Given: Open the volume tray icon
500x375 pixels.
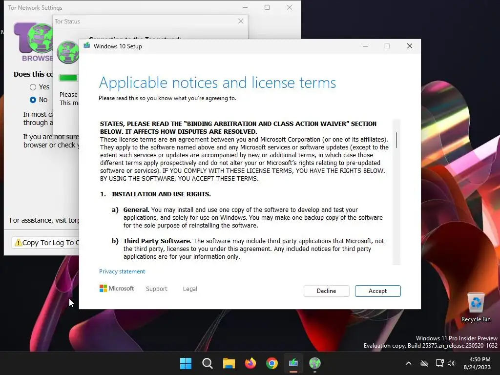Looking at the screenshot, I should [x=451, y=363].
